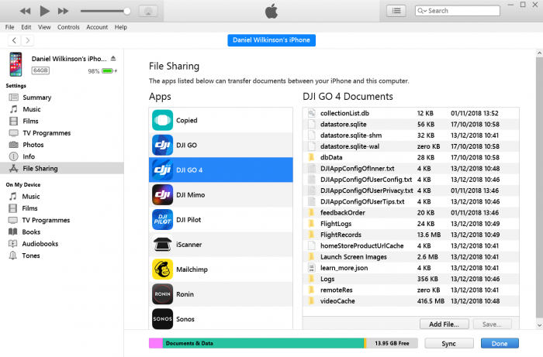Click the rewind playback button
This screenshot has height=357, width=543.
pos(25,11)
